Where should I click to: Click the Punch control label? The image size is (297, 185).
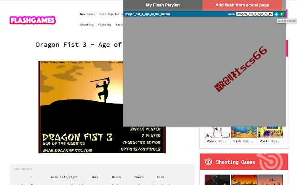click(139, 177)
